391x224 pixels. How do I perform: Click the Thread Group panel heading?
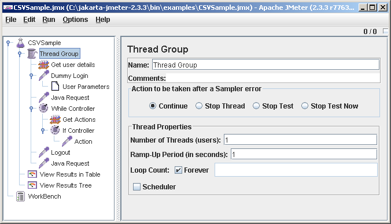click(157, 49)
